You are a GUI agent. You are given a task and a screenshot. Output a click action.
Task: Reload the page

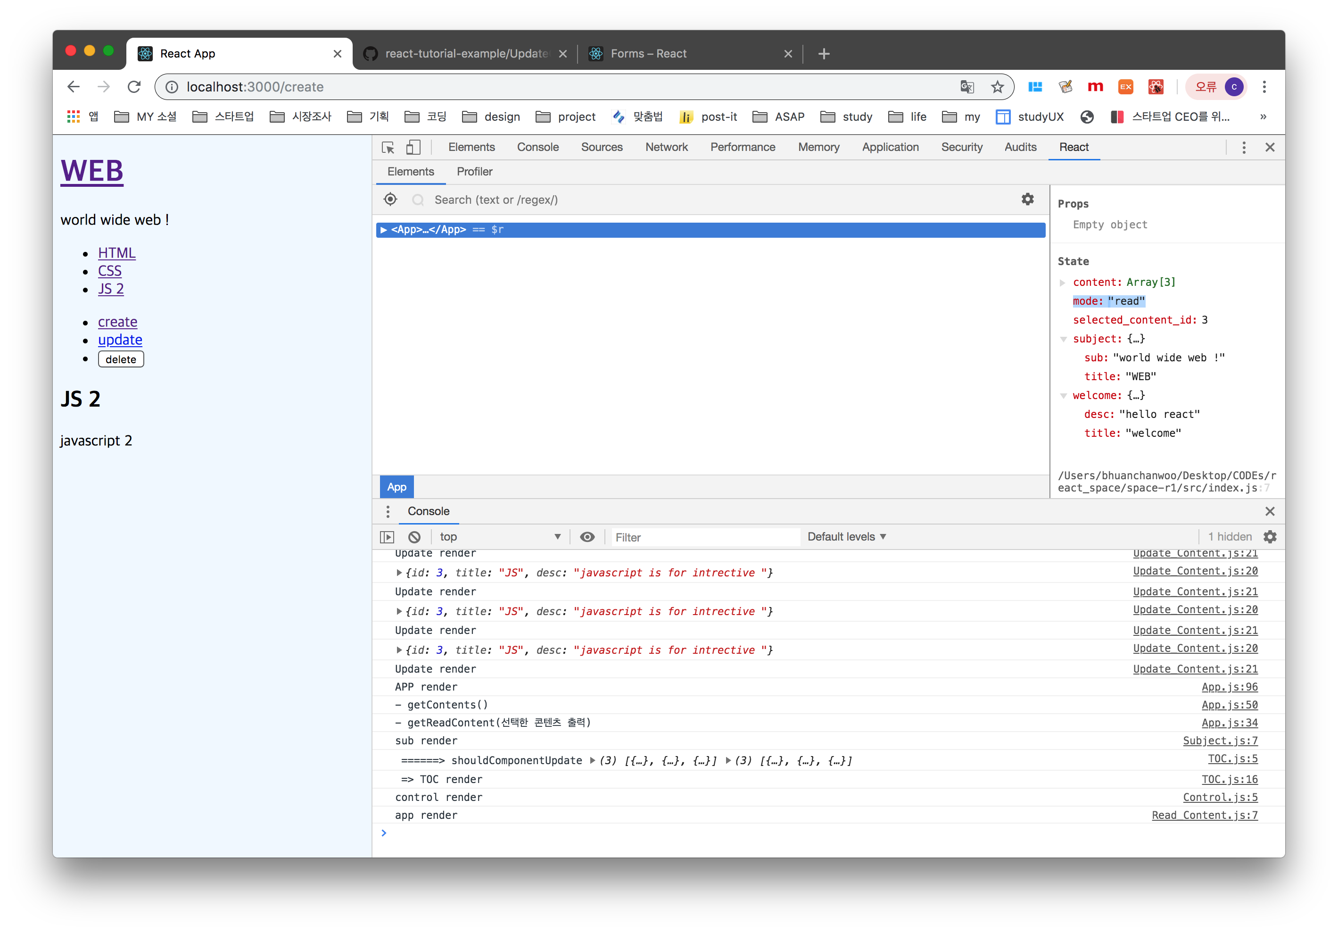point(134,87)
